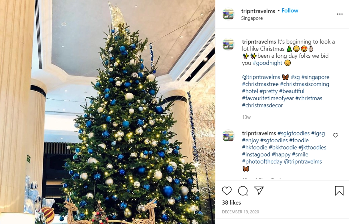The width and height of the screenshot is (349, 224).
Task: Like the hashtag comment with small heart
Action: pos(335,135)
